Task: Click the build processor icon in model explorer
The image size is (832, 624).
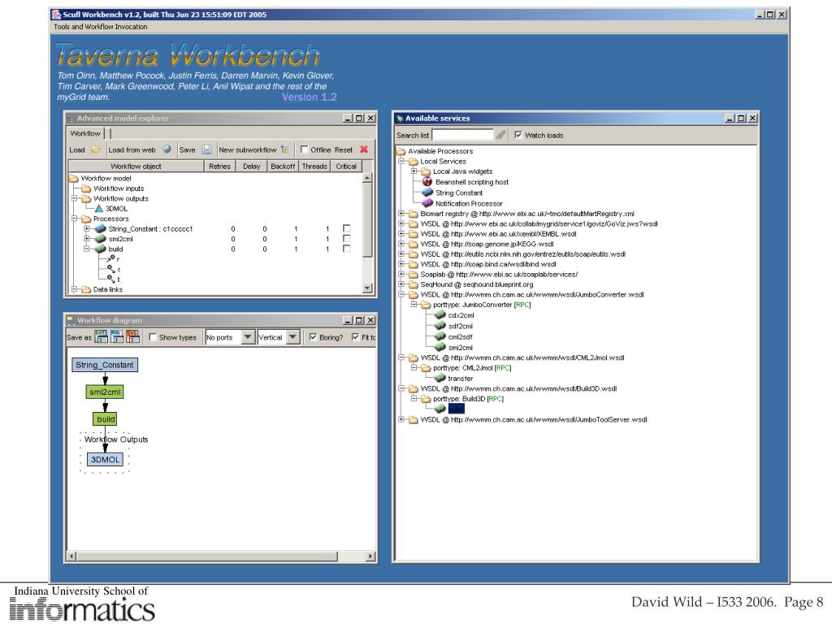Action: (100, 249)
